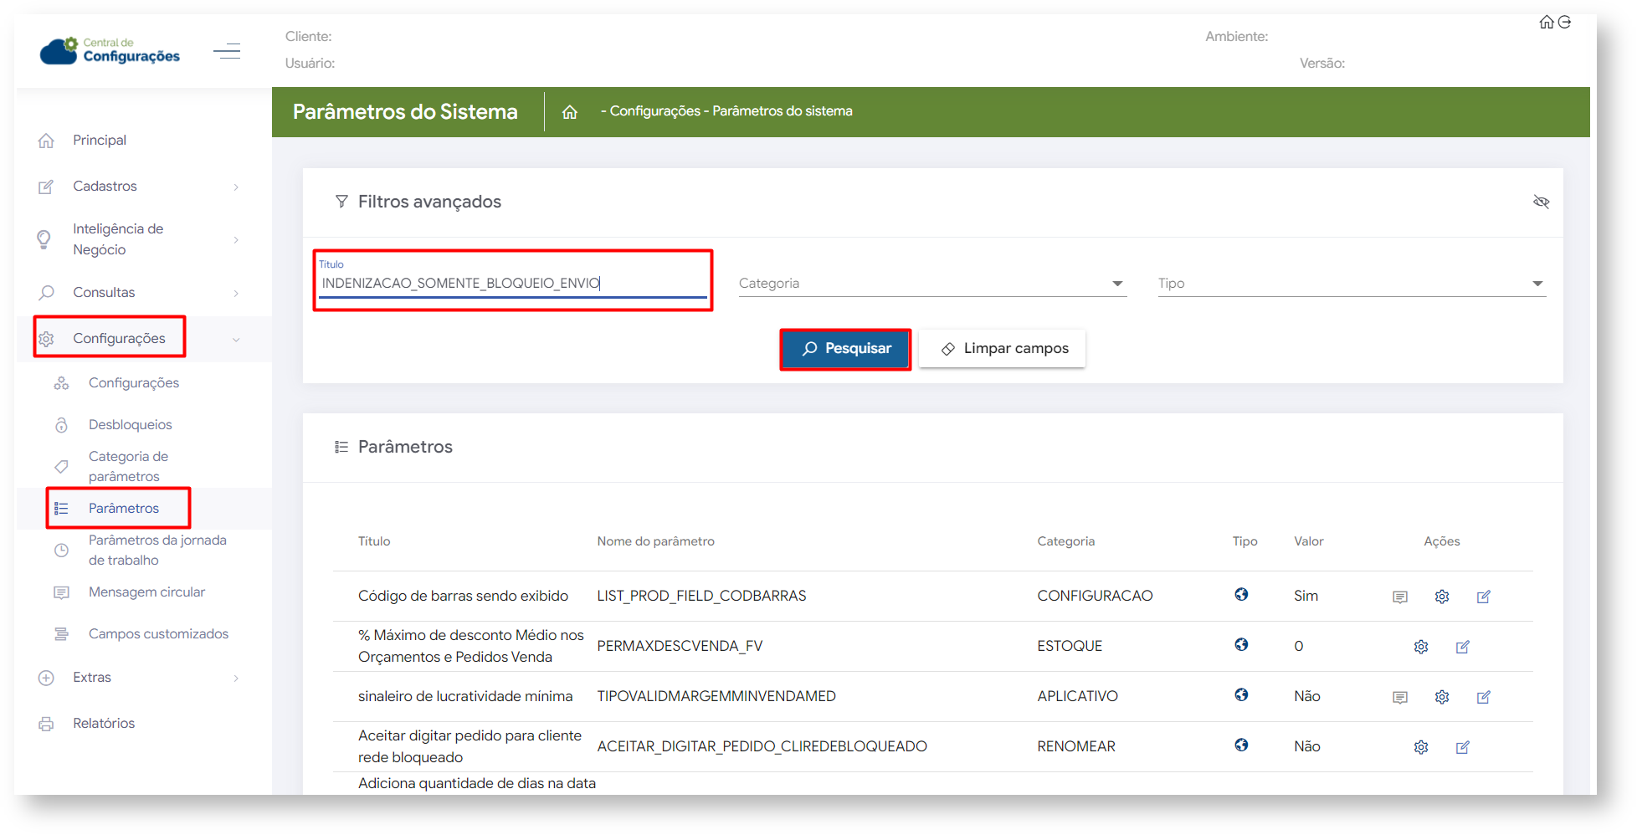This screenshot has width=1637, height=835.
Task: Hide the Filtros avançados panel with eye icon
Action: (1541, 202)
